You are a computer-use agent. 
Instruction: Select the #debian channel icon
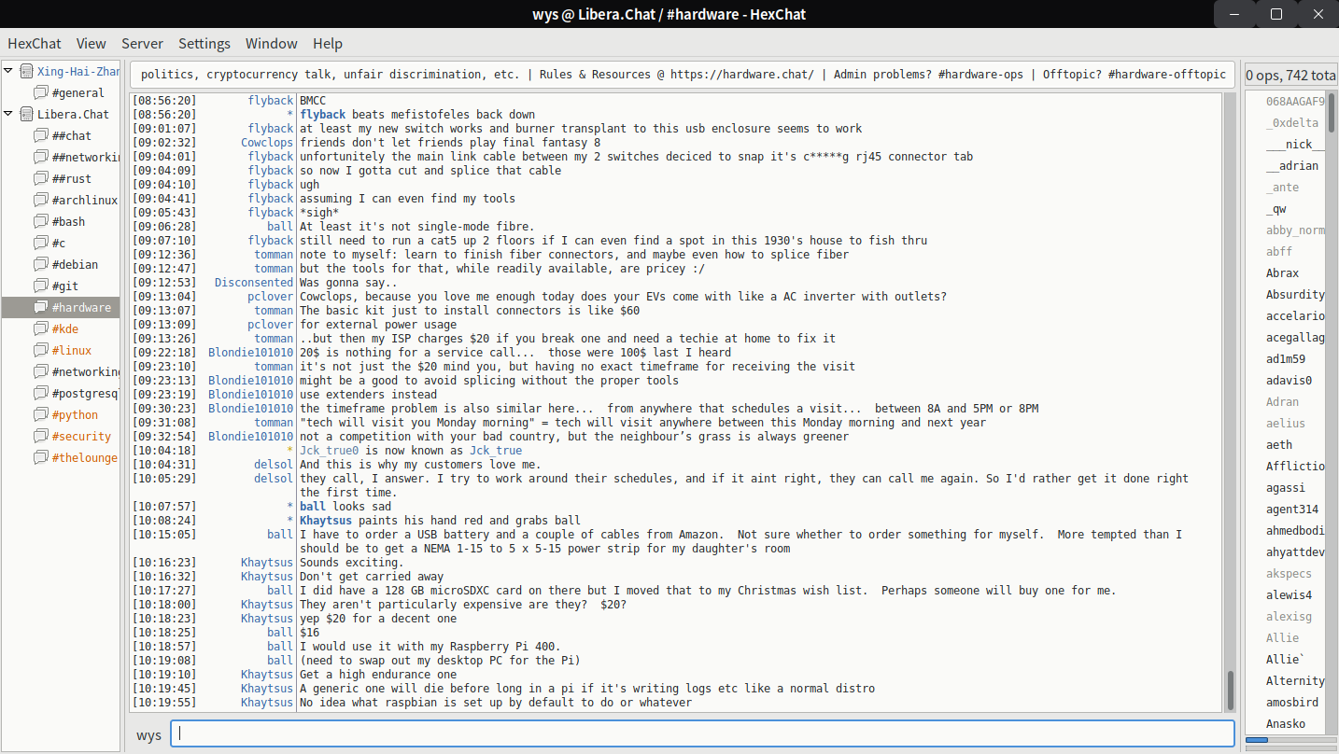click(41, 264)
